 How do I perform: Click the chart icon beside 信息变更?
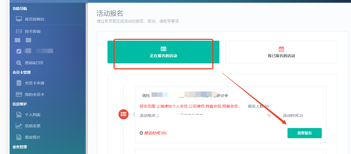click(x=19, y=126)
